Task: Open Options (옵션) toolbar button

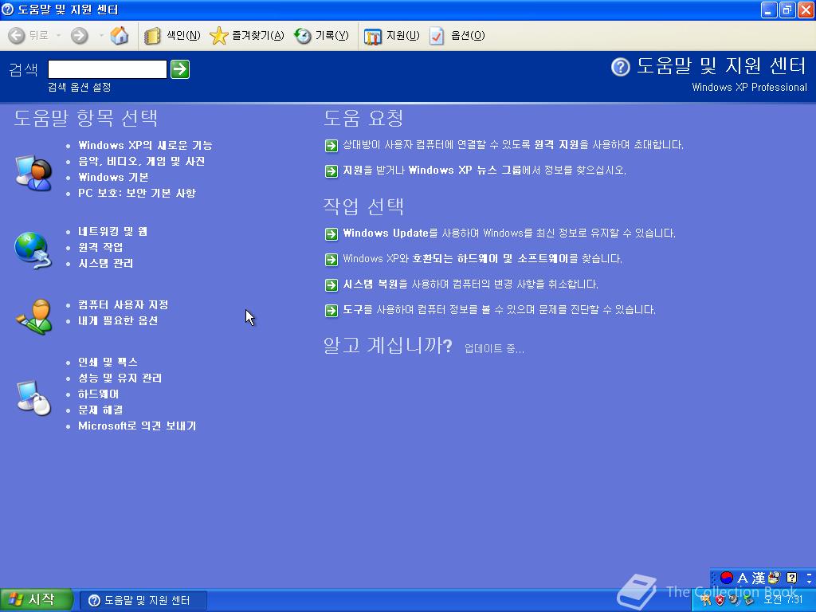Action: click(457, 35)
